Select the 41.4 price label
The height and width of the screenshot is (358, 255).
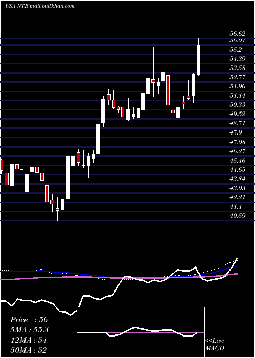pyautogui.click(x=236, y=207)
